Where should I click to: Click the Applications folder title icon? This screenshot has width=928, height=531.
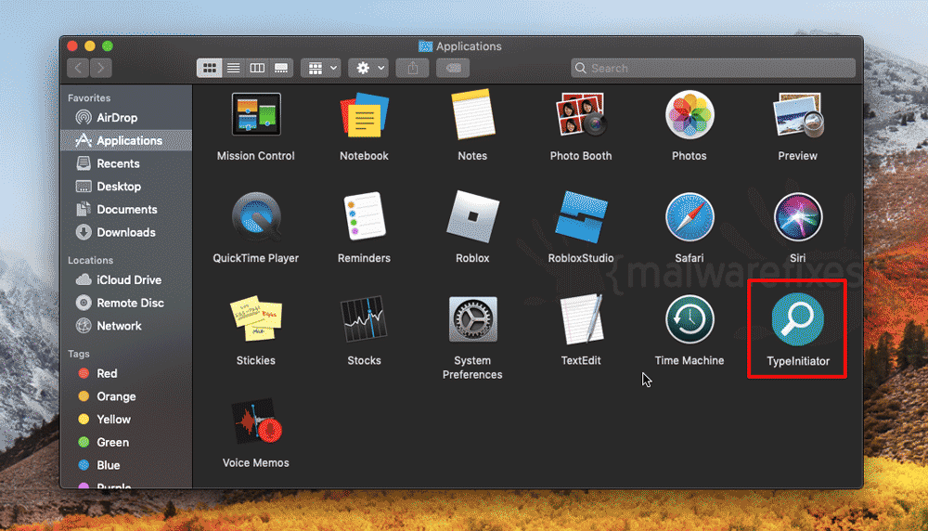coord(425,46)
